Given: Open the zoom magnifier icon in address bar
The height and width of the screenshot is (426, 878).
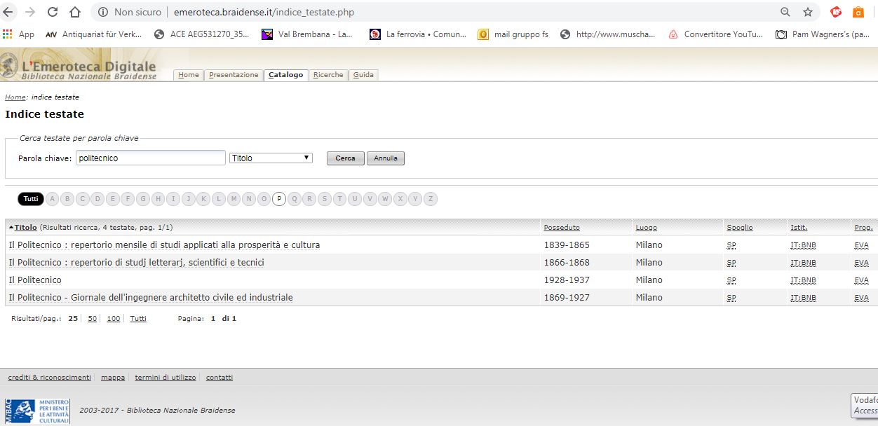Looking at the screenshot, I should point(785,12).
